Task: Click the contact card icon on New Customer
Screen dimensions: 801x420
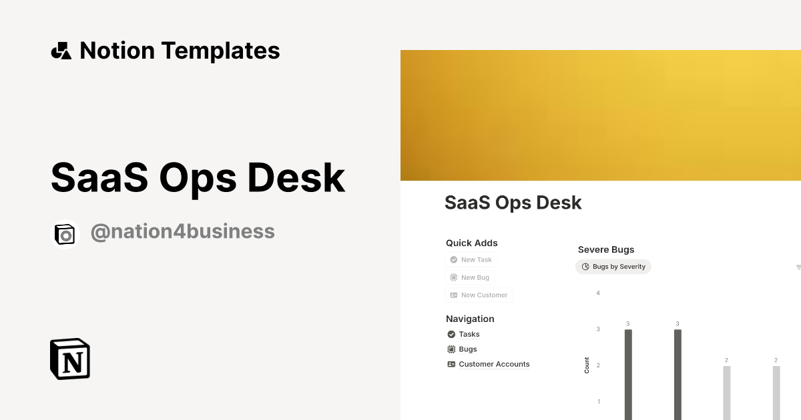Action: tap(454, 295)
